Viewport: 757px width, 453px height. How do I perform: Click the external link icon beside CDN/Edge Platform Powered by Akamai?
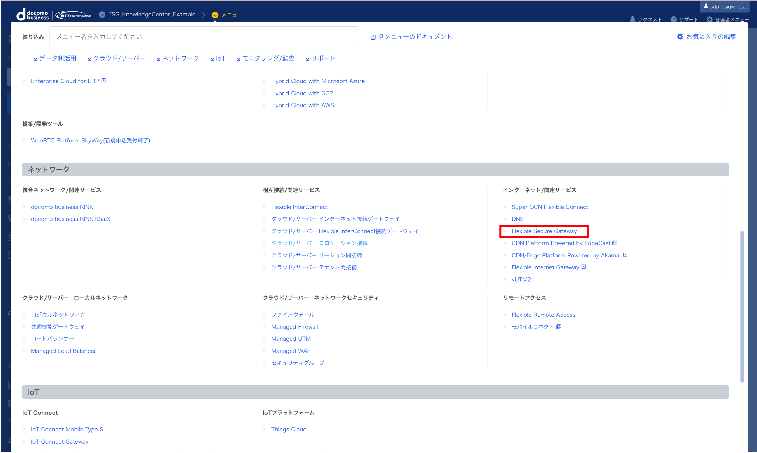click(625, 255)
